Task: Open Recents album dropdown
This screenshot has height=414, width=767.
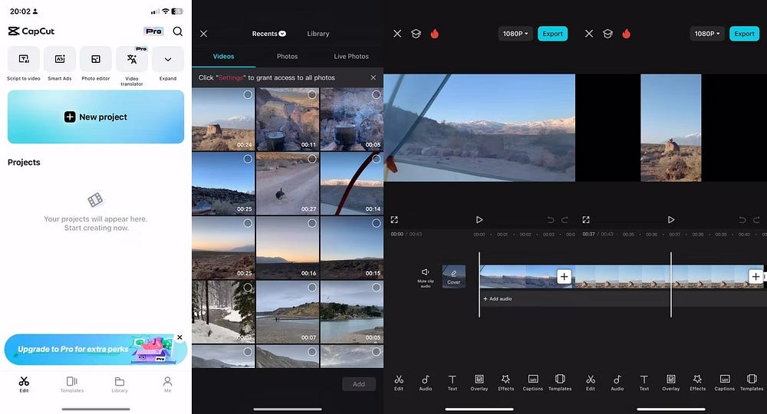Action: [269, 34]
